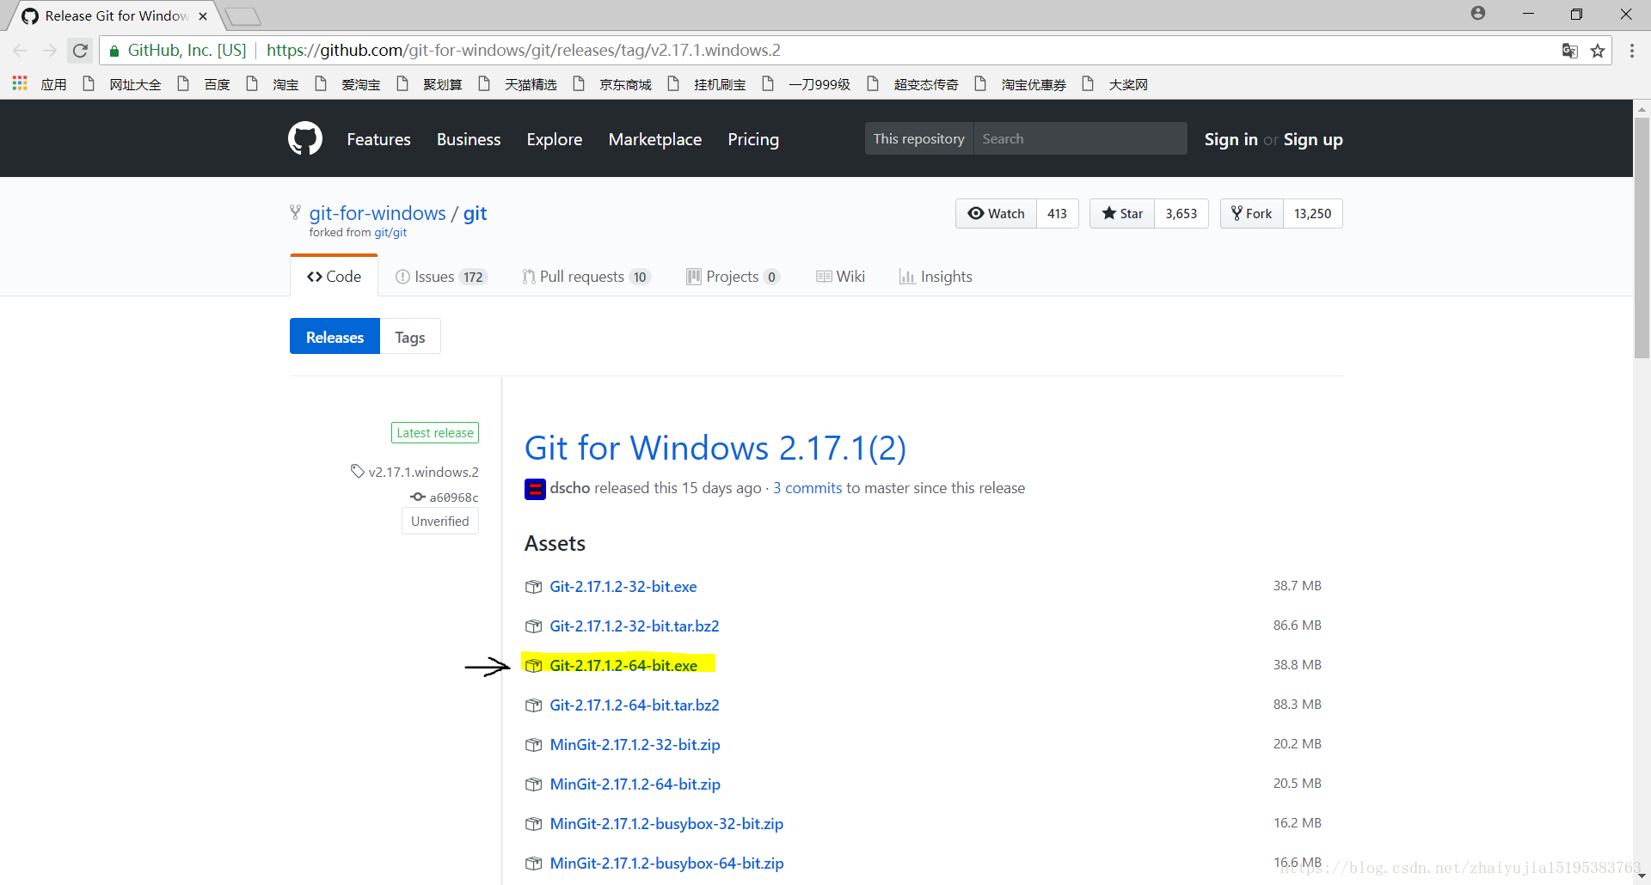Image resolution: width=1651 pixels, height=885 pixels.
Task: Download MinGit-2.17.1.2-busybox-32-bit.zip
Action: point(666,824)
